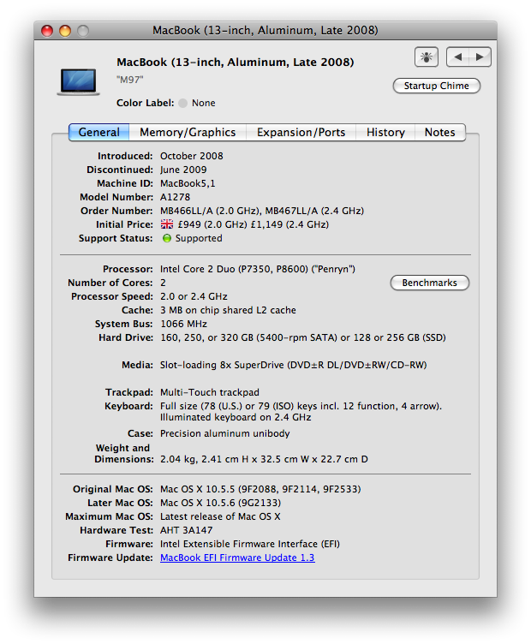Click the Hard Drive capacity value
Screen dimensions: 531x644
[x=303, y=337]
